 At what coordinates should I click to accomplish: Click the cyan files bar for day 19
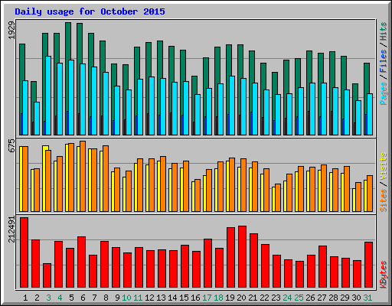tap(232, 106)
